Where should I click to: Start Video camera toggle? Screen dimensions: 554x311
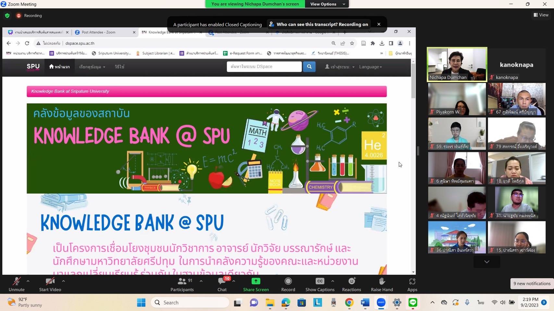[50, 281]
